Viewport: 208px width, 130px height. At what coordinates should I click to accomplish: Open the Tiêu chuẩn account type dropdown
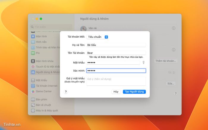point(97,37)
